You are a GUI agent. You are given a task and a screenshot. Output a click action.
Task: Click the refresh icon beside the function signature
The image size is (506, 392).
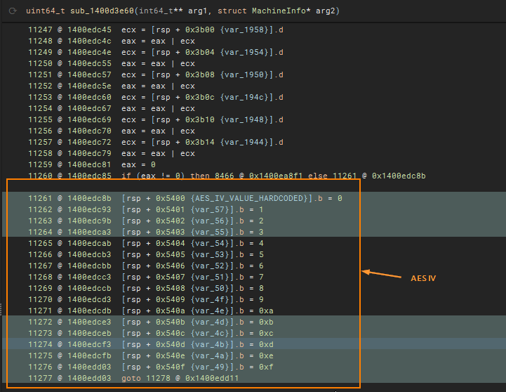click(x=13, y=11)
